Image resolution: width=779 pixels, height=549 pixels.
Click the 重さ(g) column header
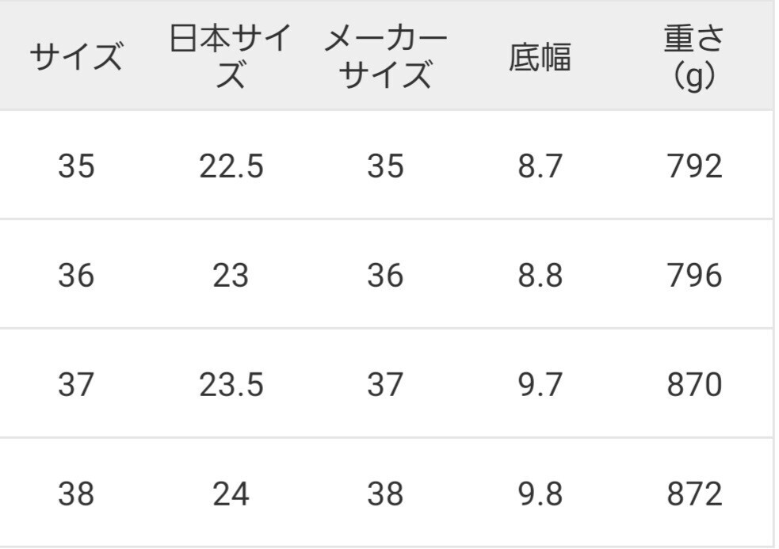(694, 56)
